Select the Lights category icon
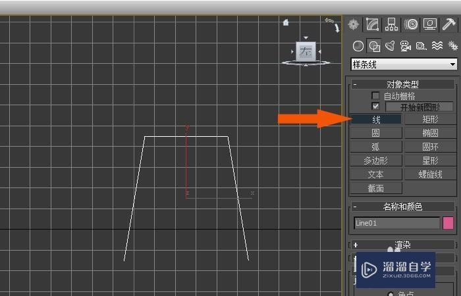461x296 pixels. 390,46
